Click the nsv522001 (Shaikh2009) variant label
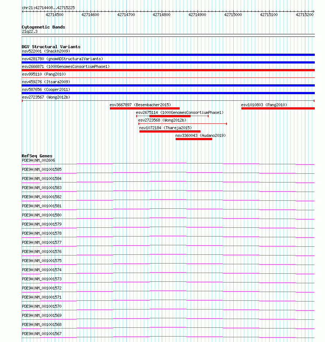This screenshot has height=342, width=325. (x=46, y=51)
